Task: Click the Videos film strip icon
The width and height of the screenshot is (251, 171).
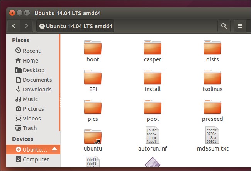Action: (x=19, y=118)
